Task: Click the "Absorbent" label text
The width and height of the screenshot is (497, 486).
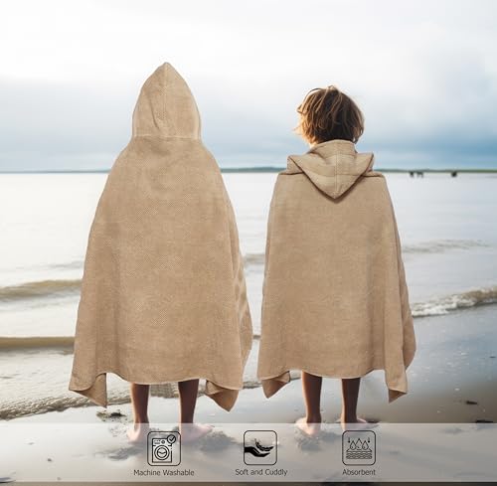Action: coord(359,472)
